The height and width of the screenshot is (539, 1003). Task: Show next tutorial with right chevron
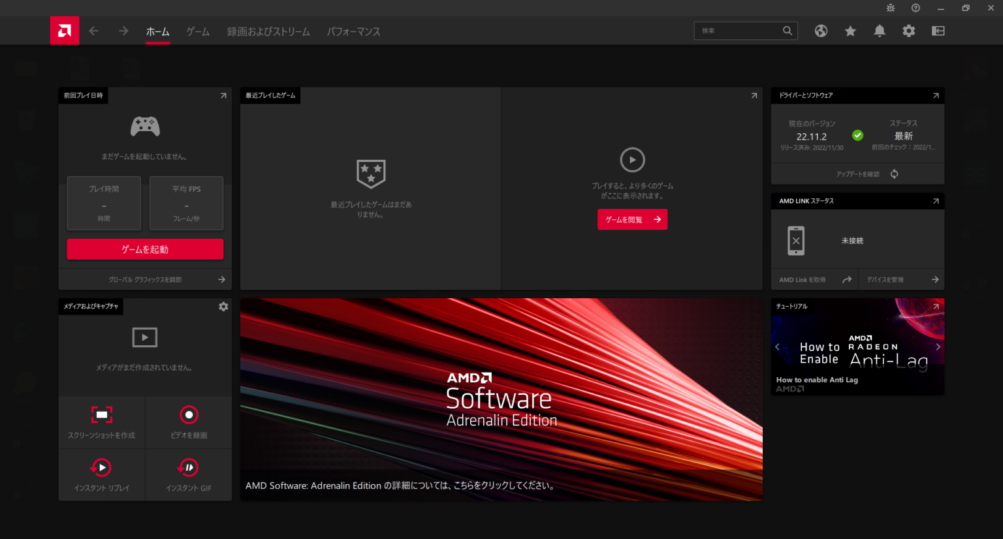(939, 347)
